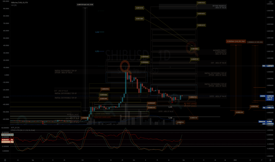Select the white 1.618 extension label

coord(170,118)
